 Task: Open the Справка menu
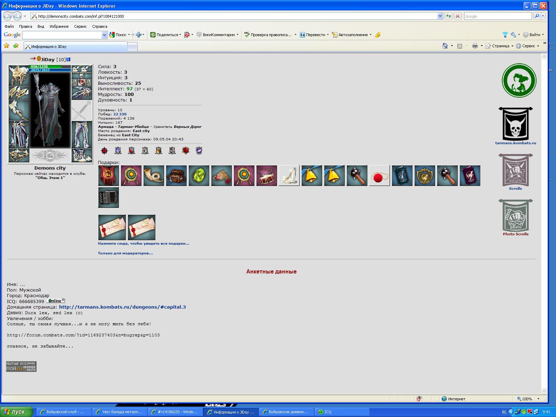coord(100,26)
